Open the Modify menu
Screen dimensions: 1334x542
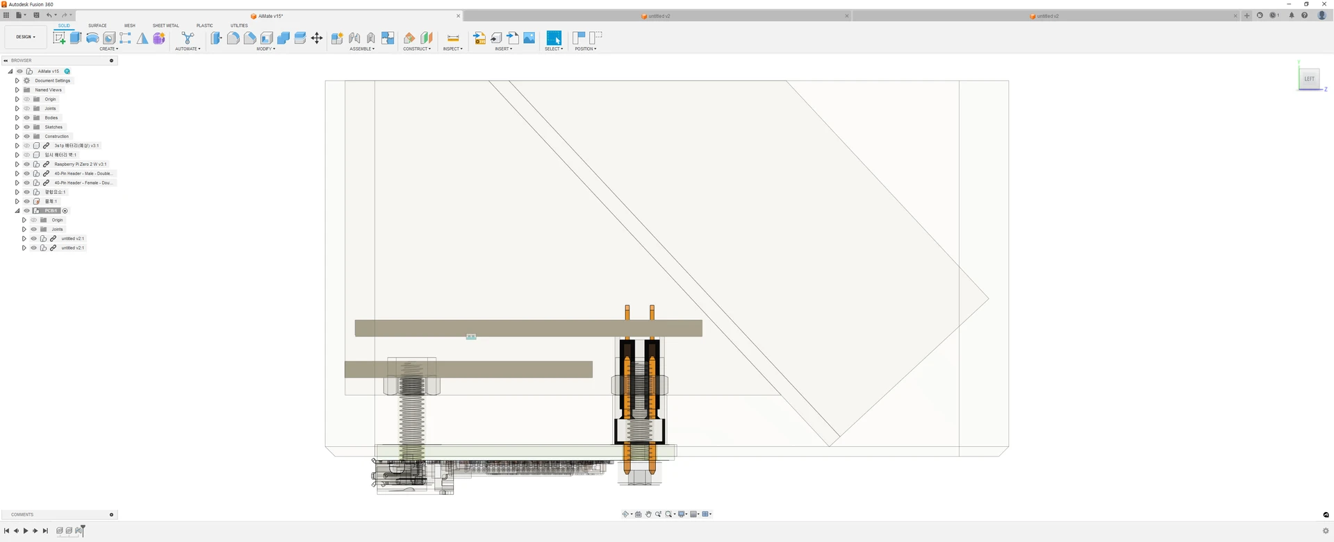tap(265, 49)
